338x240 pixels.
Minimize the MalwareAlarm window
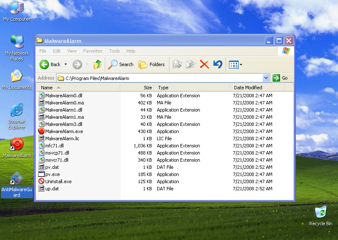click(269, 40)
